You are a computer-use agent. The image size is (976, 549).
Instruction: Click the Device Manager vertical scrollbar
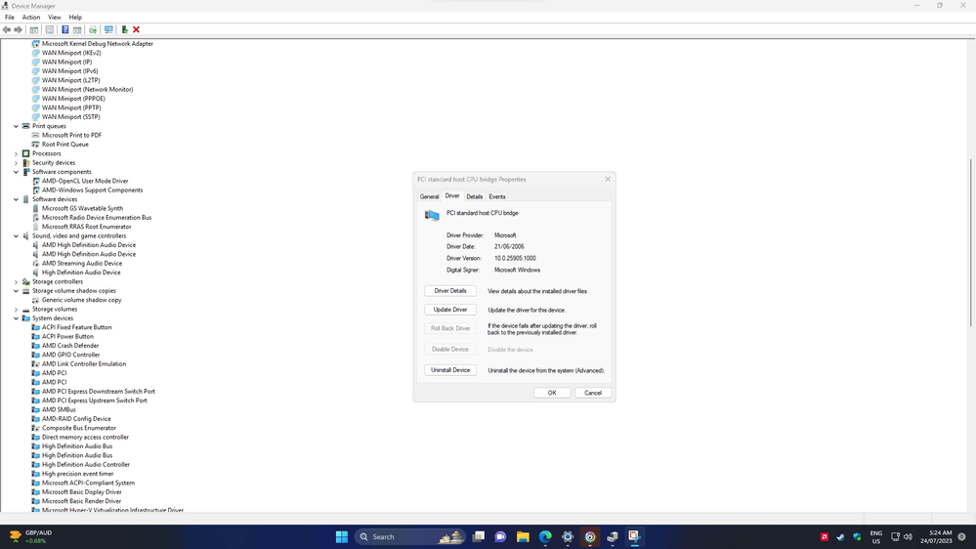[971, 243]
